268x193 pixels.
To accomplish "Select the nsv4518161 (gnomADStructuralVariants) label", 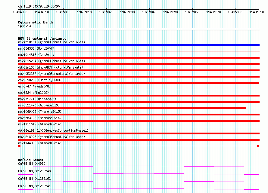I will [x=51, y=42].
